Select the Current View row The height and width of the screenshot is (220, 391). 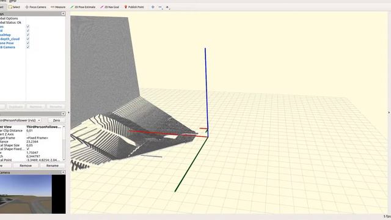[x=31, y=127]
